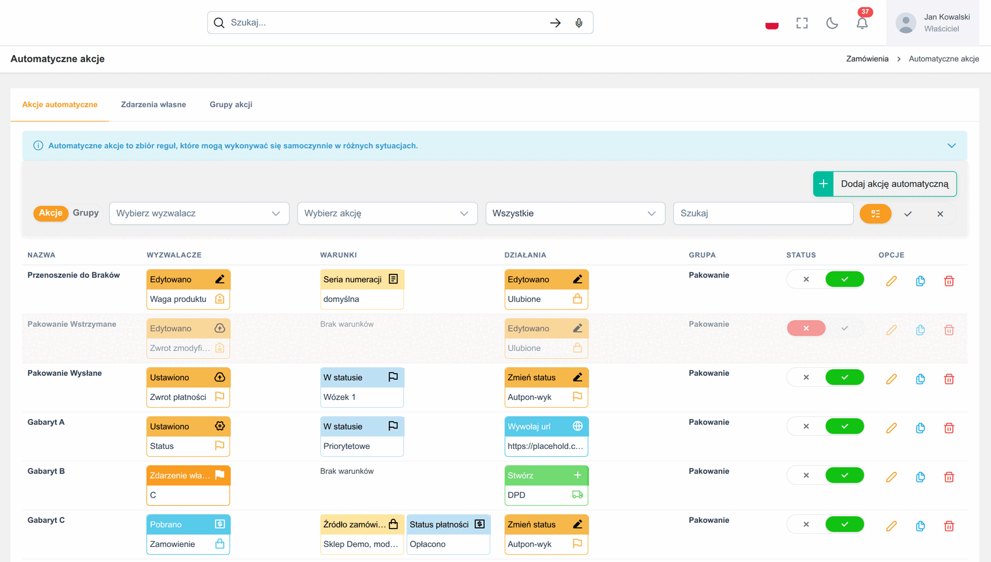Edit the Gabaryt B action

point(891,477)
